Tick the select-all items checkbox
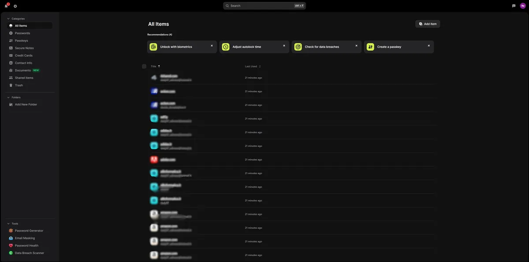The width and height of the screenshot is (529, 262). (144, 66)
